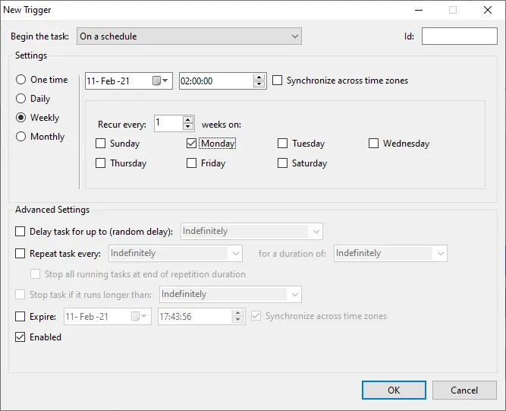Decrease the recur every weeks value
Screen dimensions: 506x411
(188, 127)
